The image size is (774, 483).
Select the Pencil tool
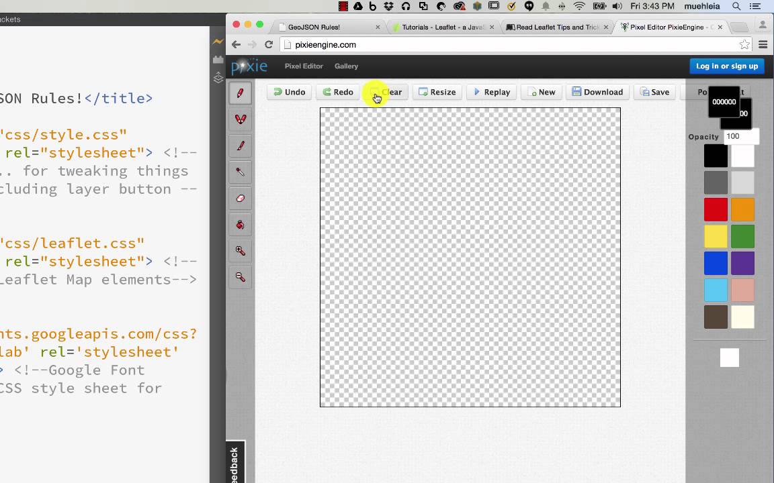coord(241,93)
